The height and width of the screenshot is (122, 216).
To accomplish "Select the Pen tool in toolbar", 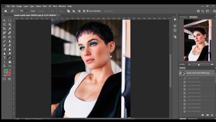I will tap(10, 58).
